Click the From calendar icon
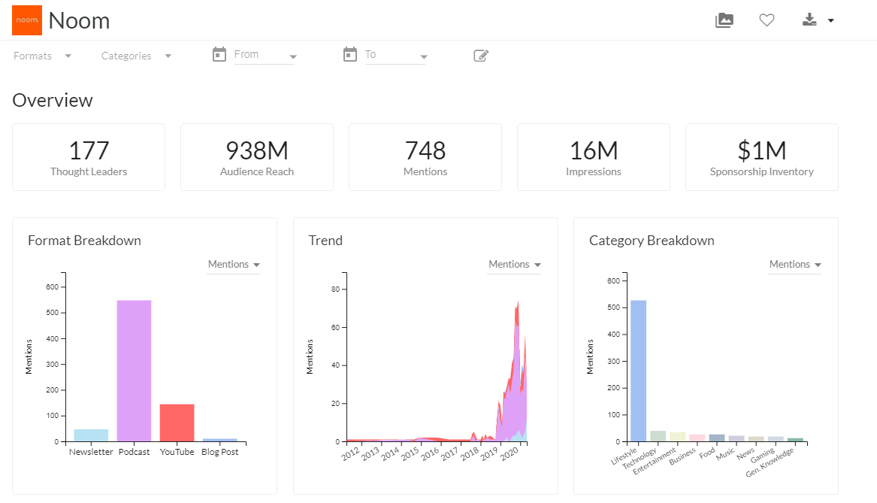The width and height of the screenshot is (877, 503). (219, 54)
